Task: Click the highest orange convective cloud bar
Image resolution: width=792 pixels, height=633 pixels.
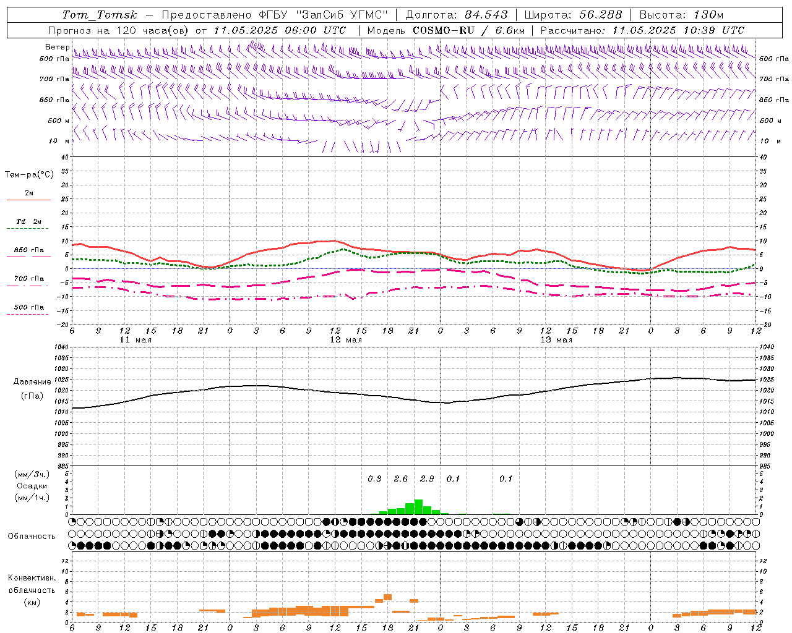Action: (388, 597)
